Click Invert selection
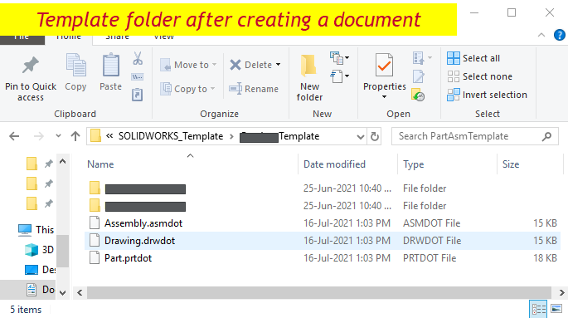This screenshot has width=568, height=318. (x=487, y=95)
